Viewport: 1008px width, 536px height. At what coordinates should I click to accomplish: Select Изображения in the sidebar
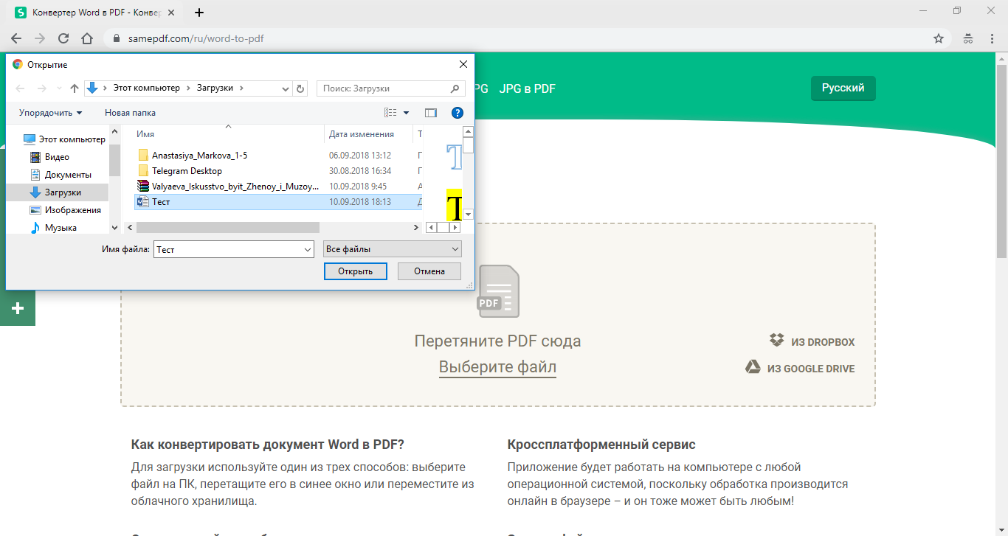point(65,210)
